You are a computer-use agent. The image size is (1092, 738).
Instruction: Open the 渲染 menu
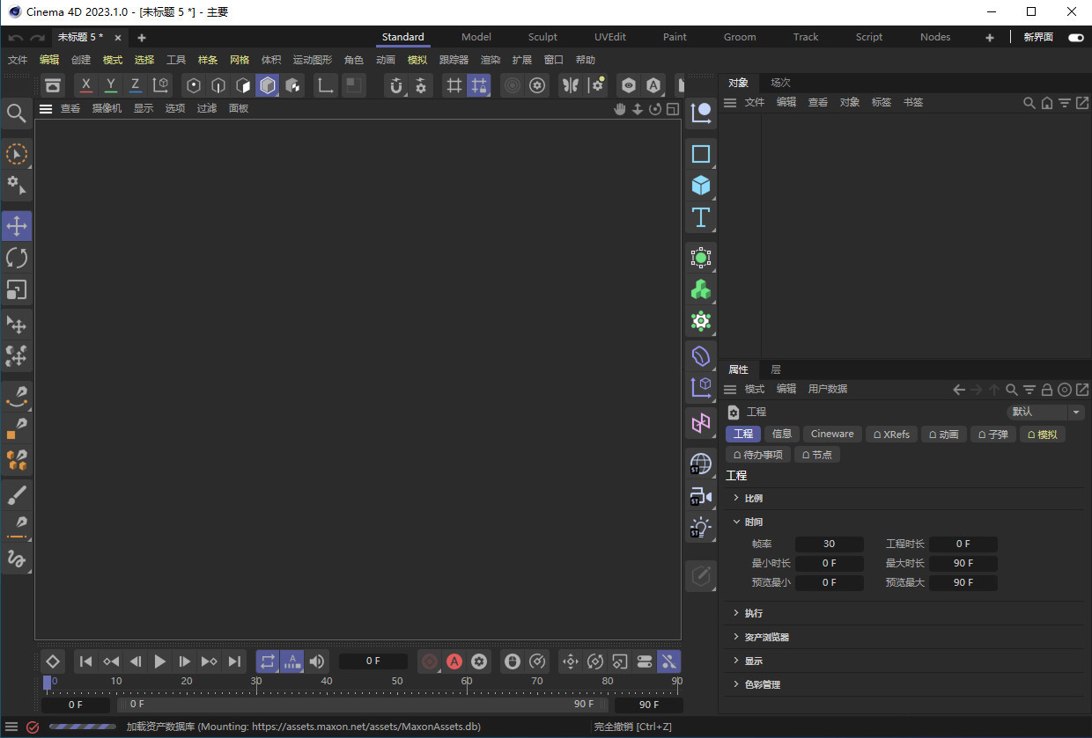click(x=491, y=60)
